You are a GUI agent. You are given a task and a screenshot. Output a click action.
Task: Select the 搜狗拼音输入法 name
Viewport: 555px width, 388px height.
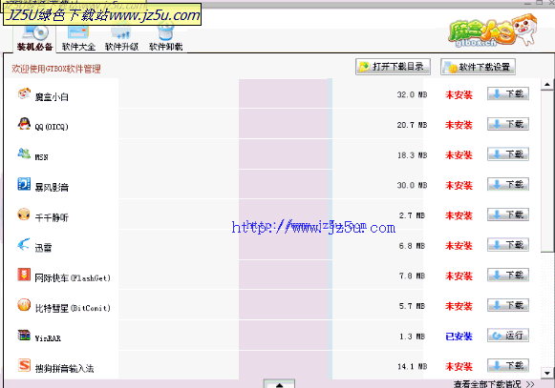tap(64, 369)
